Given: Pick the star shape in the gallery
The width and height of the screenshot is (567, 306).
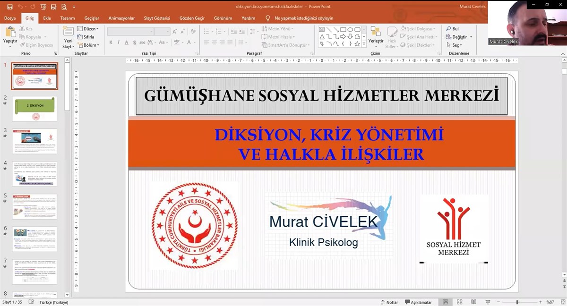Looking at the screenshot, I should coord(357,43).
